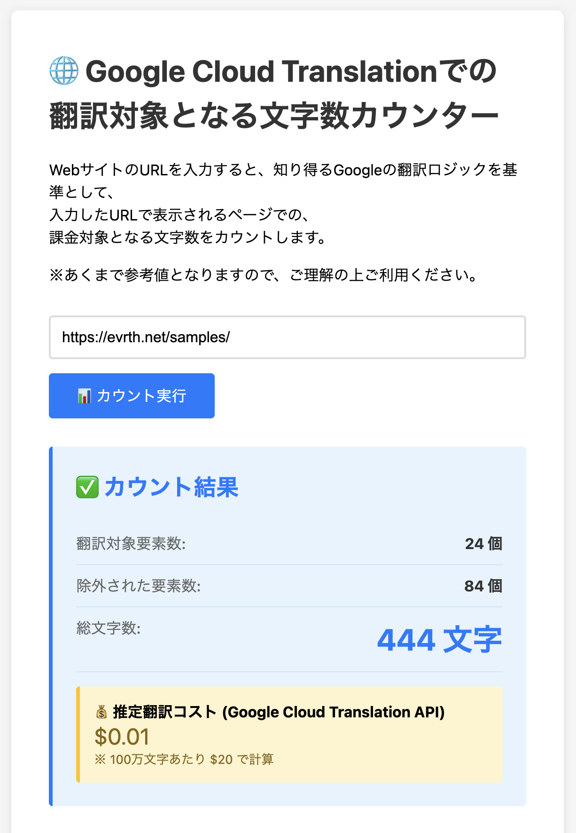Screen dimensions: 576x833
Task: Click the 除外された要素数 label
Action: coord(139,586)
